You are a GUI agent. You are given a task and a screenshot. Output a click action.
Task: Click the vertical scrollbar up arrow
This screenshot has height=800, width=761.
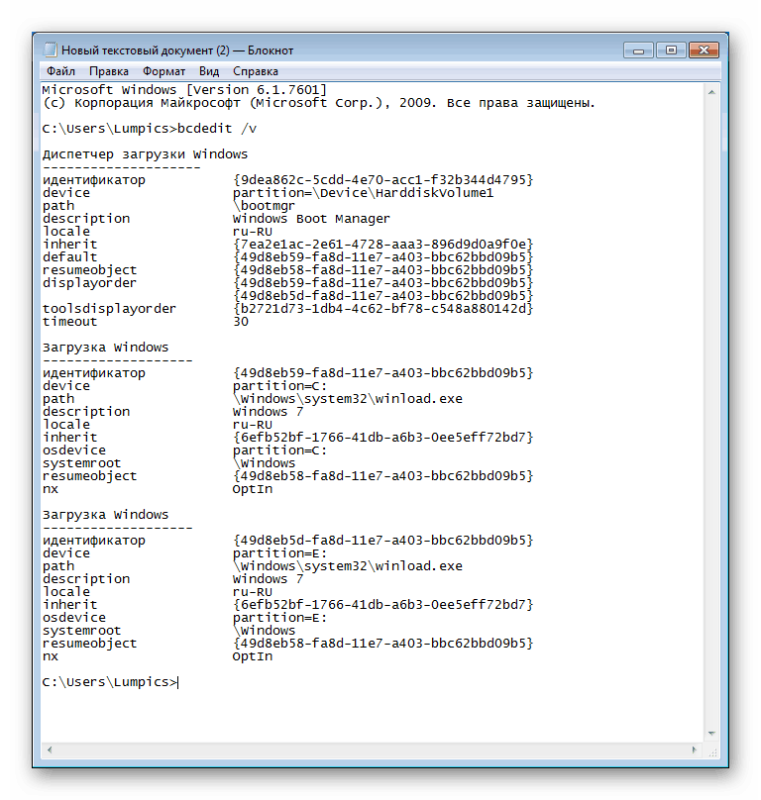click(711, 92)
